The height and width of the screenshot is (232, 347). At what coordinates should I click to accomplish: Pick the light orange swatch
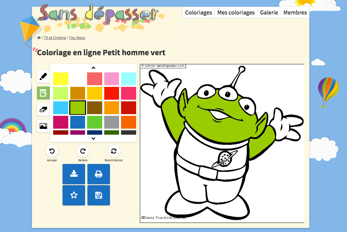coord(112,108)
